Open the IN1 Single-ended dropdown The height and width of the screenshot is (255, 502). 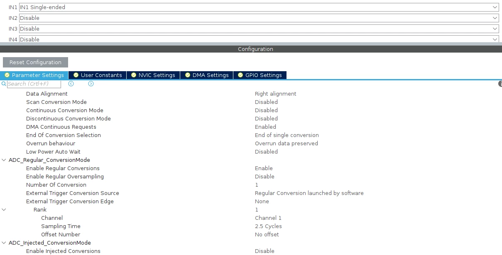coord(259,7)
